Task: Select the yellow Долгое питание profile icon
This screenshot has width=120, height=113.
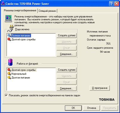Action: [x=9, y=78]
